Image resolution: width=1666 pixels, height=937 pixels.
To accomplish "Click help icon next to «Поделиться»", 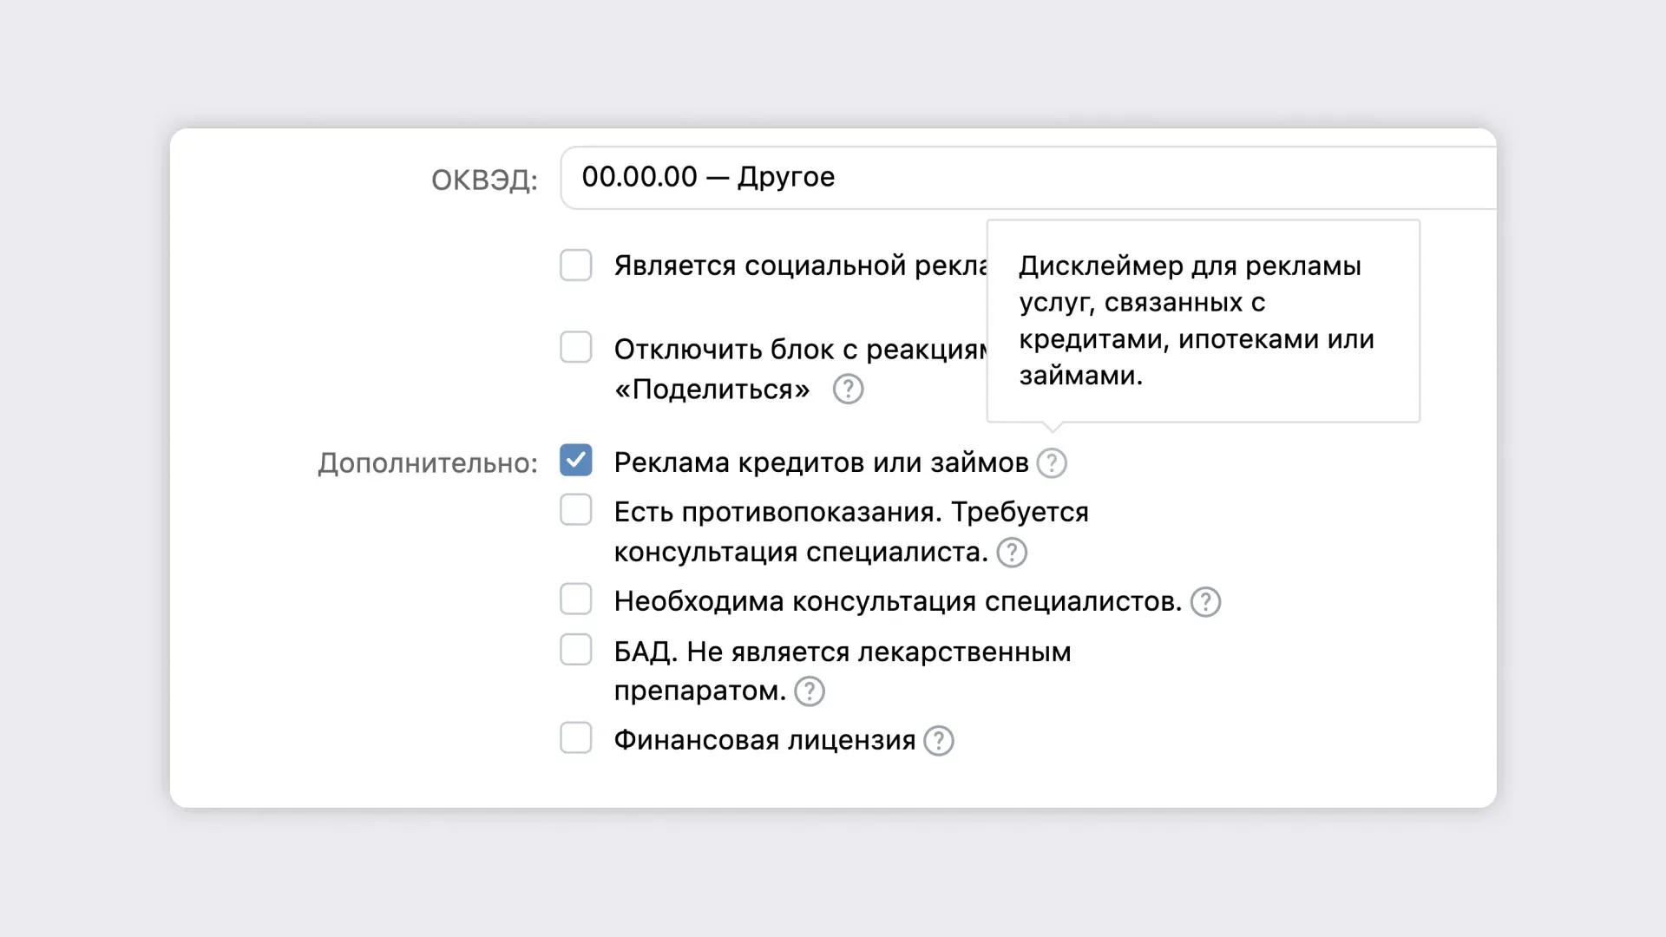I will [848, 390].
